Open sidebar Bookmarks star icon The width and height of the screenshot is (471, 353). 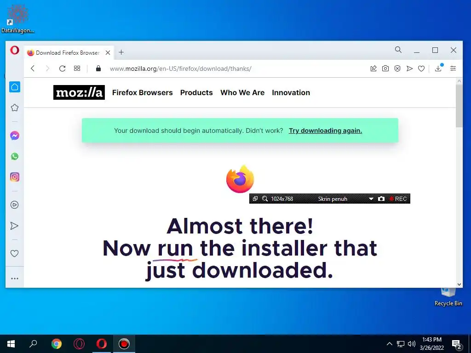[x=15, y=108]
